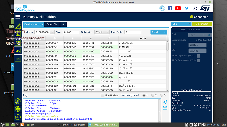Save the log with the floppy icon
The height and width of the screenshot is (127, 227).
point(165,108)
